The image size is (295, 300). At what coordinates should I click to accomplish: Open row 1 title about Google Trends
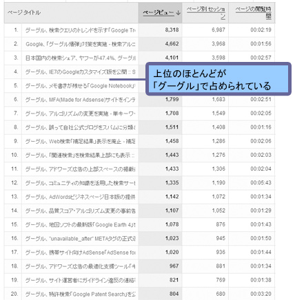pos(81,30)
